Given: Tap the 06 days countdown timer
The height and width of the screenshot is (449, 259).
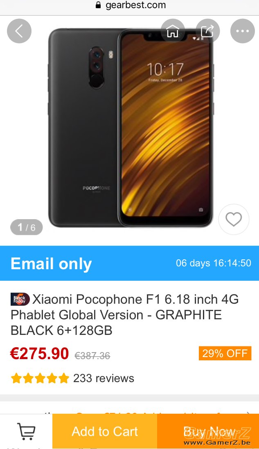Looking at the screenshot, I should [x=214, y=263].
